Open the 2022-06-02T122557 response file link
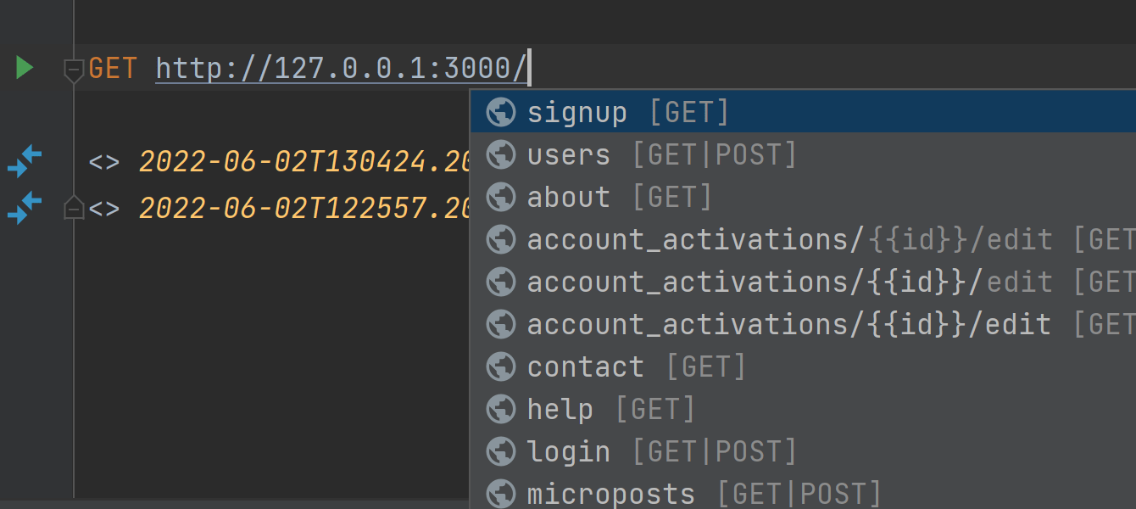 [303, 208]
